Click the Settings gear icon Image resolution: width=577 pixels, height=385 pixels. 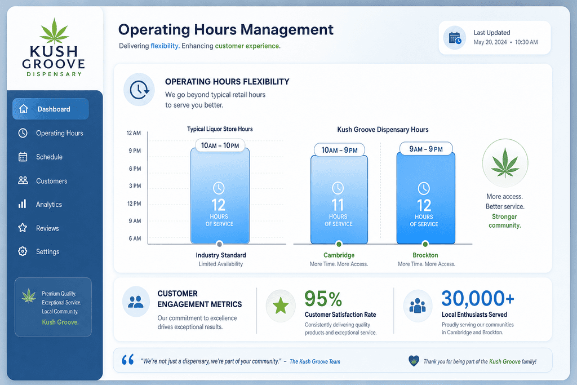point(23,251)
